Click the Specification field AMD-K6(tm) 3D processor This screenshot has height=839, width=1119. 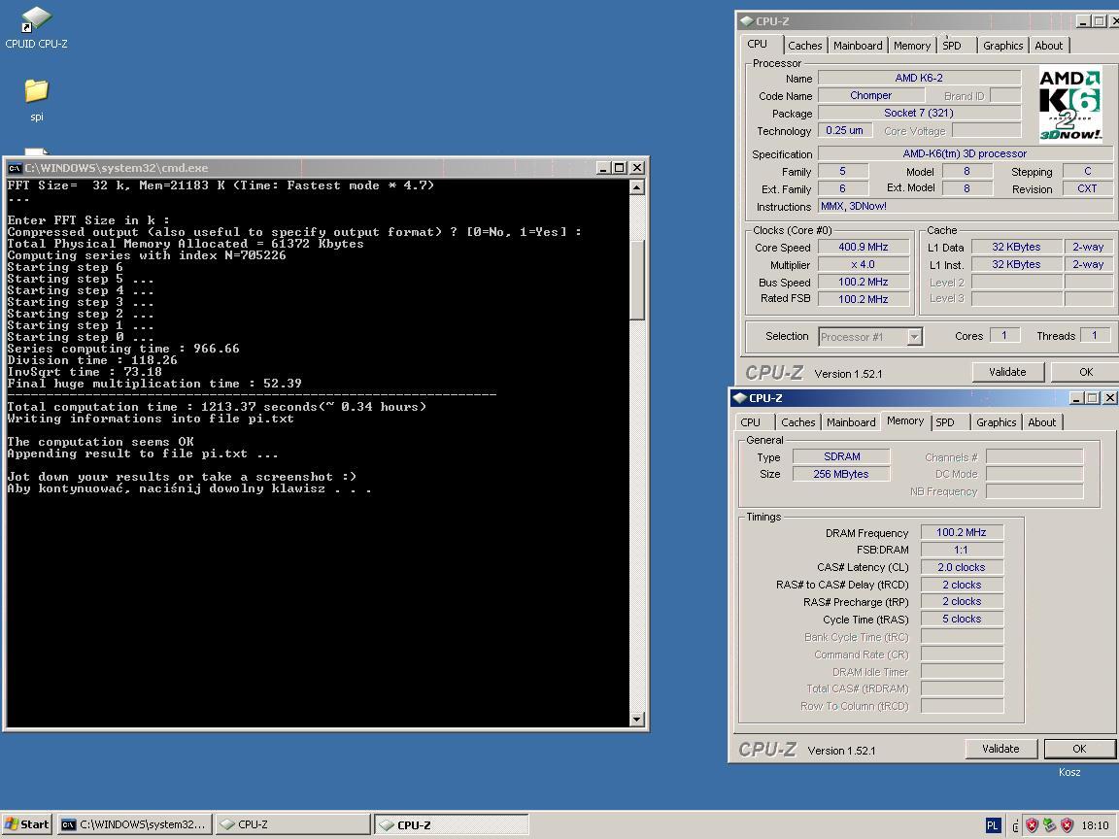[x=965, y=153]
